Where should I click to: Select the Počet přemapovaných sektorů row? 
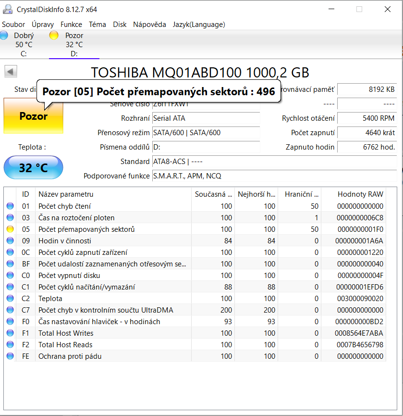[x=86, y=229]
